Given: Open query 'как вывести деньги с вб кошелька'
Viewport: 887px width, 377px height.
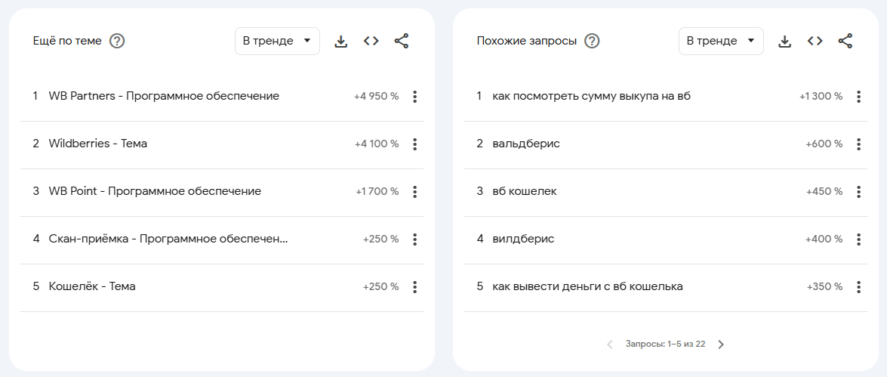Looking at the screenshot, I should (x=588, y=286).
